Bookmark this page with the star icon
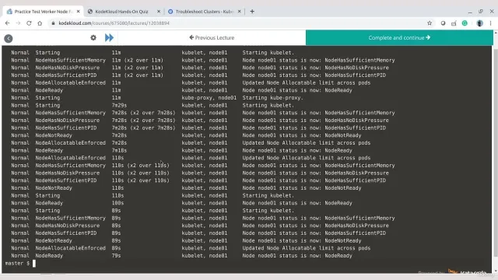Image resolution: width=498 pixels, height=280 pixels. pyautogui.click(x=430, y=23)
